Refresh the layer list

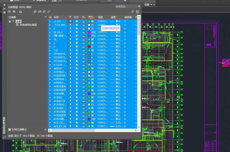(132, 12)
